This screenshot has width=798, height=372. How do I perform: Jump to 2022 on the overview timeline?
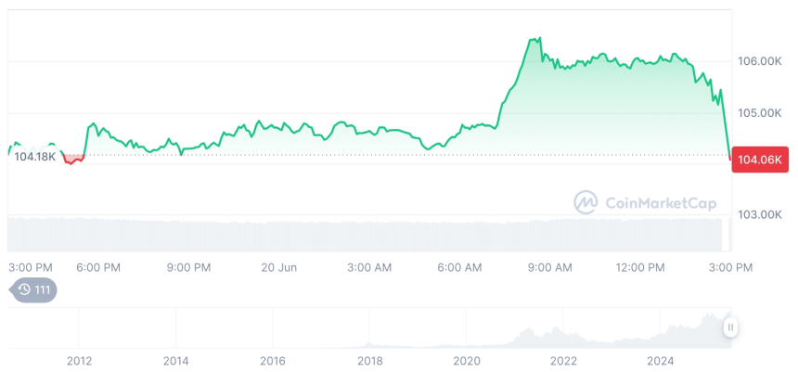click(x=563, y=360)
